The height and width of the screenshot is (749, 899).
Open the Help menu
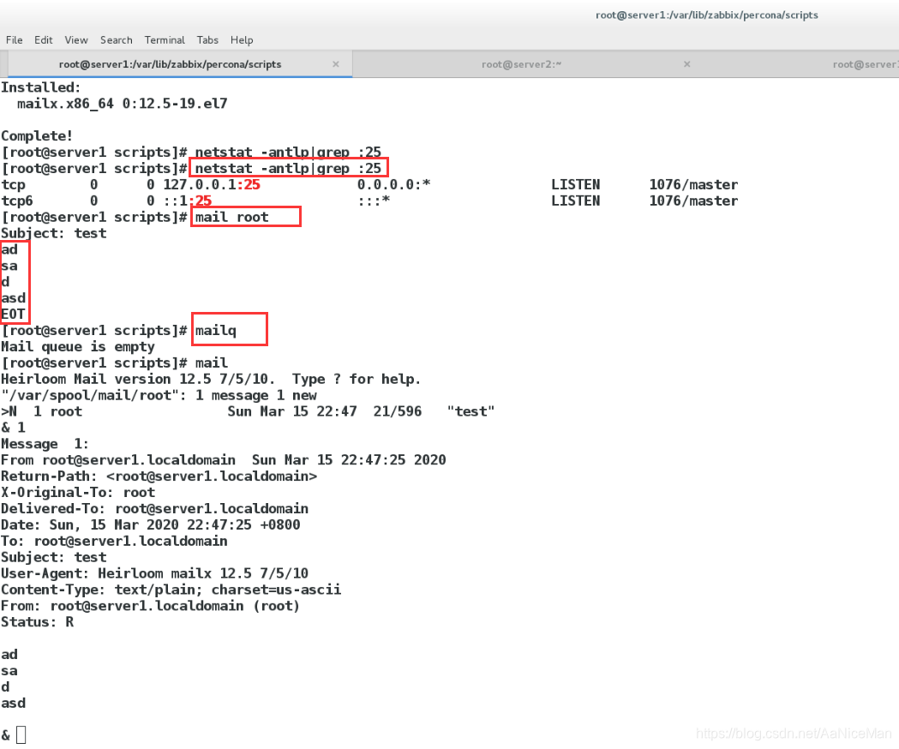(242, 40)
